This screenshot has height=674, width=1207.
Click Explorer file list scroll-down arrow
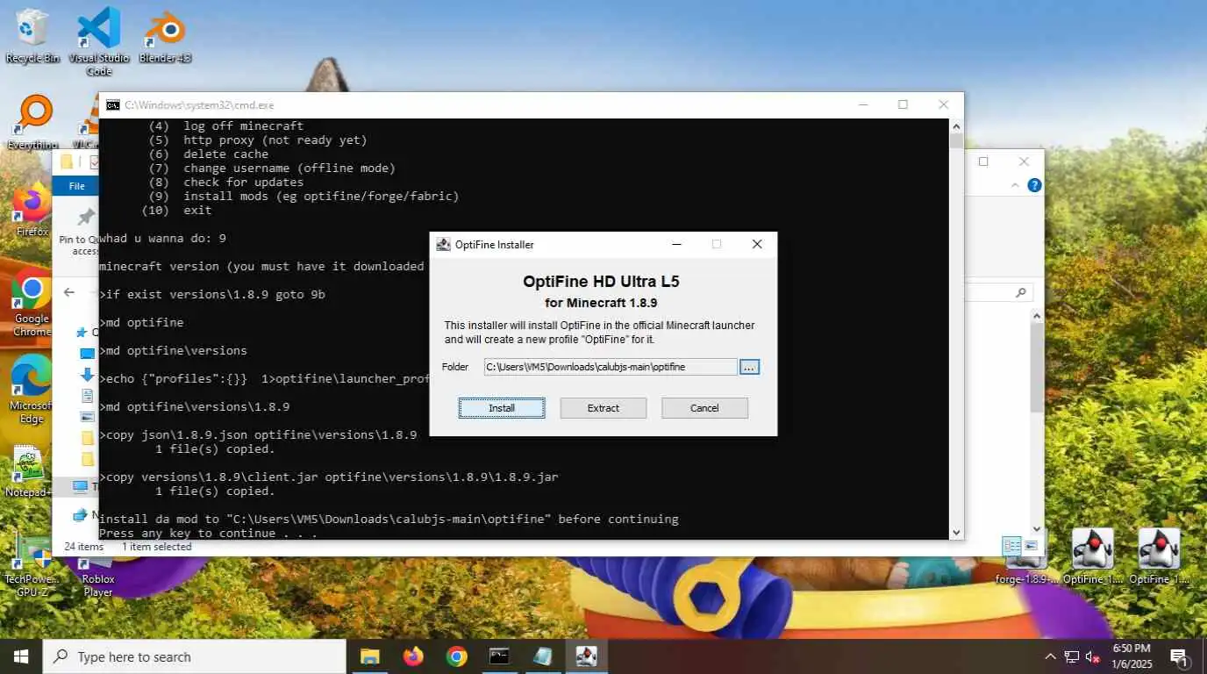(1037, 528)
